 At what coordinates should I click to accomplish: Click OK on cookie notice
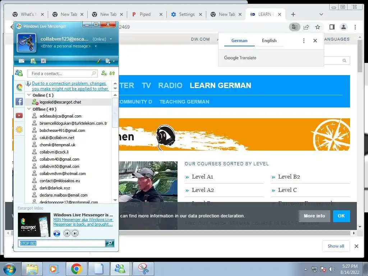click(x=341, y=216)
